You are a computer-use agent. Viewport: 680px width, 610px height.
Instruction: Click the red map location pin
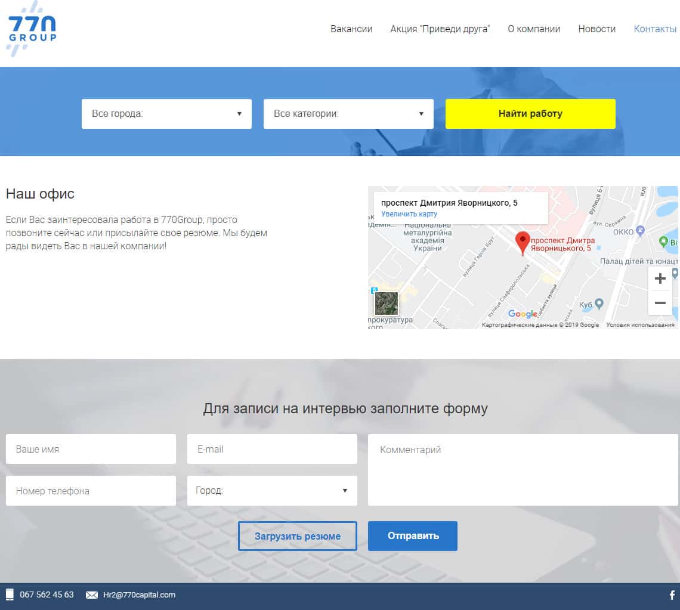(x=523, y=243)
